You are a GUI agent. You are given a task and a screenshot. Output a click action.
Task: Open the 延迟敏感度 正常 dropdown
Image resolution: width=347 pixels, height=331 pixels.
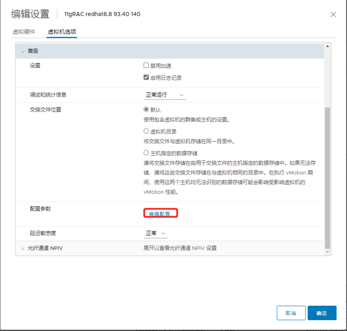click(x=156, y=234)
